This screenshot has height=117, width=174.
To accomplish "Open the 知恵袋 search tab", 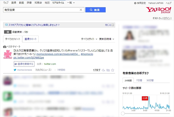I will tap(38, 3).
